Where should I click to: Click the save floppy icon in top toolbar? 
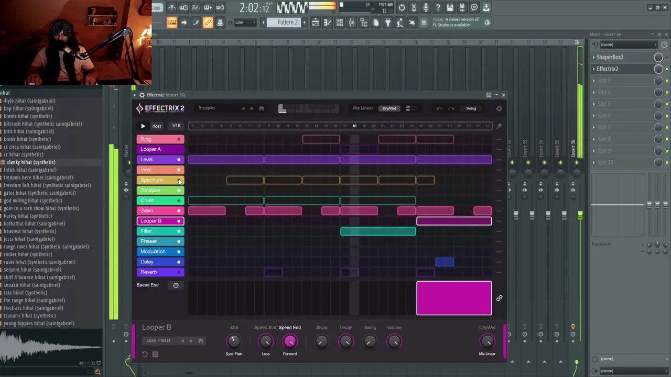click(x=450, y=7)
